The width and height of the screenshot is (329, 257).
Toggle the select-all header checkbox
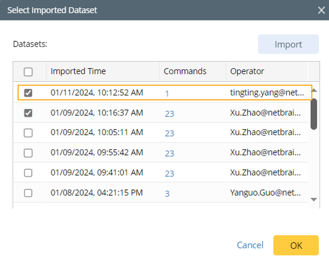point(28,72)
